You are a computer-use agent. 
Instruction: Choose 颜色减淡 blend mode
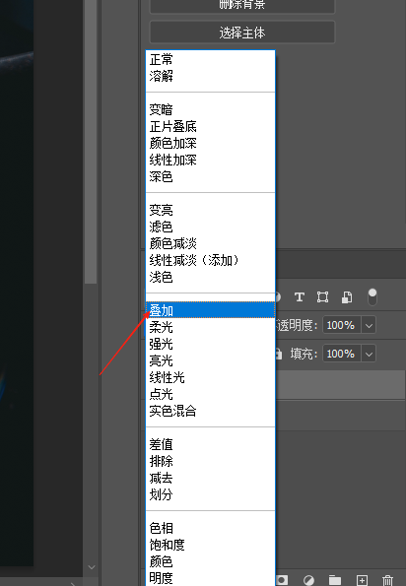point(211,243)
